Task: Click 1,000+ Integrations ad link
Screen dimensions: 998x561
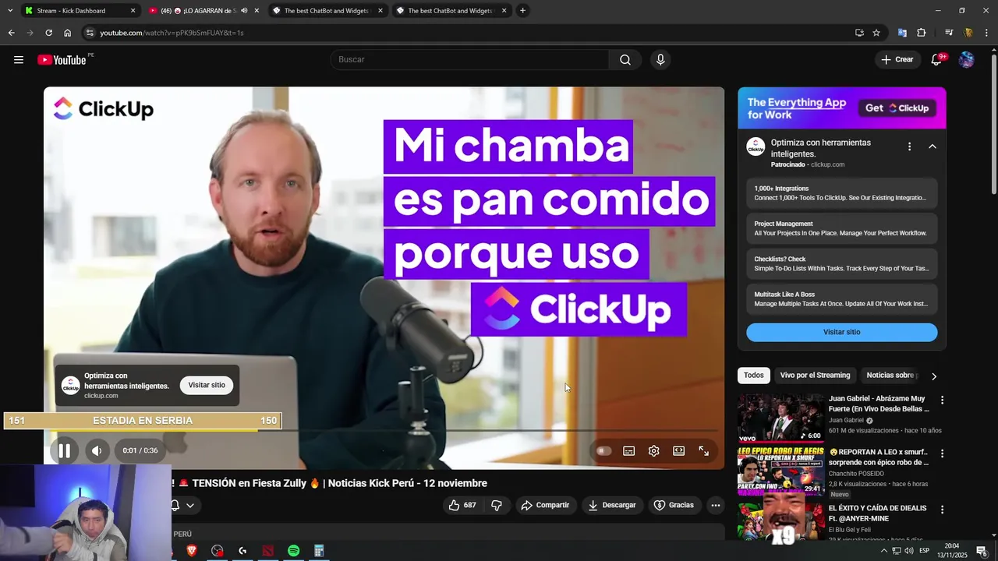Action: coord(842,193)
